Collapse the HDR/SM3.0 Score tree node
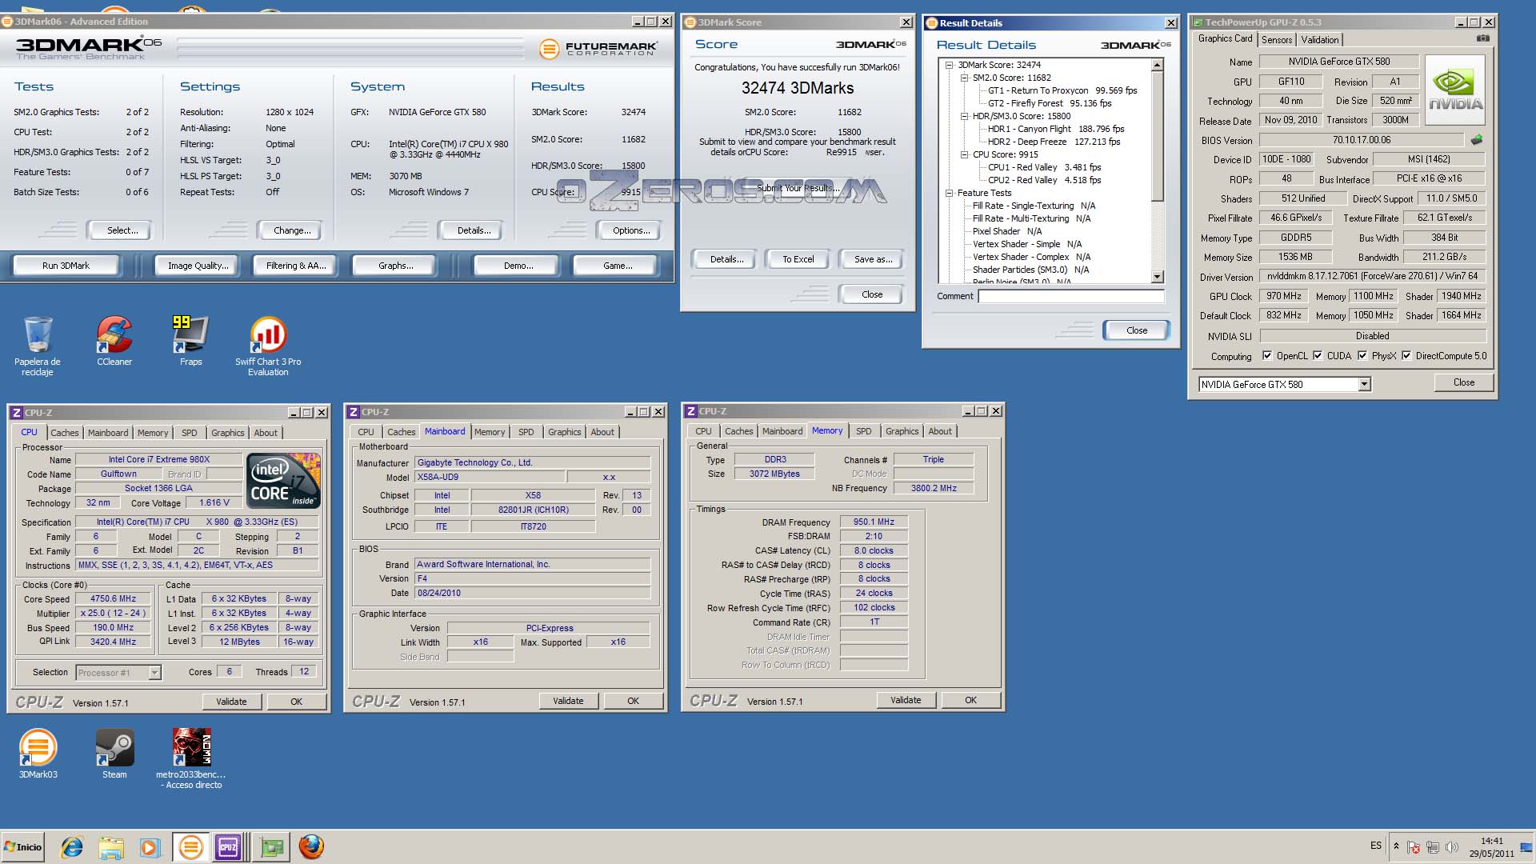1536x864 pixels. (x=965, y=116)
